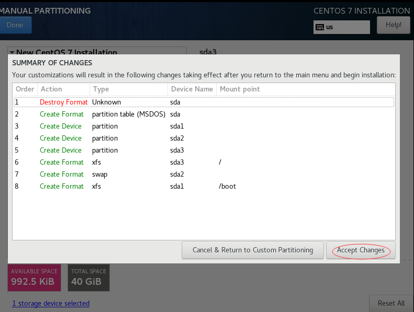414x312 pixels.
Task: Click the Unknown type cell in row 1
Action: pos(106,102)
